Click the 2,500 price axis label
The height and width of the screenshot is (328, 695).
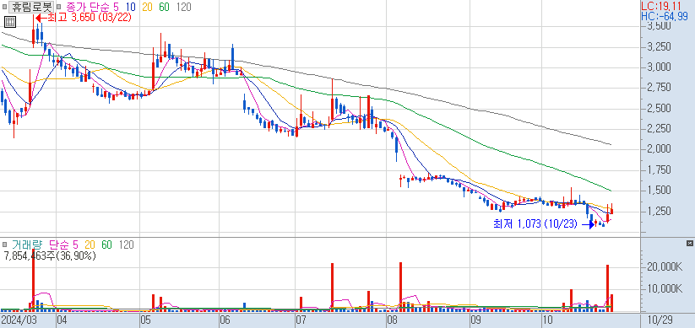coord(659,109)
